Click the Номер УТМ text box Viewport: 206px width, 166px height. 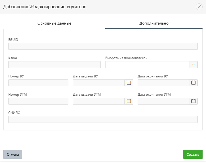38,101
